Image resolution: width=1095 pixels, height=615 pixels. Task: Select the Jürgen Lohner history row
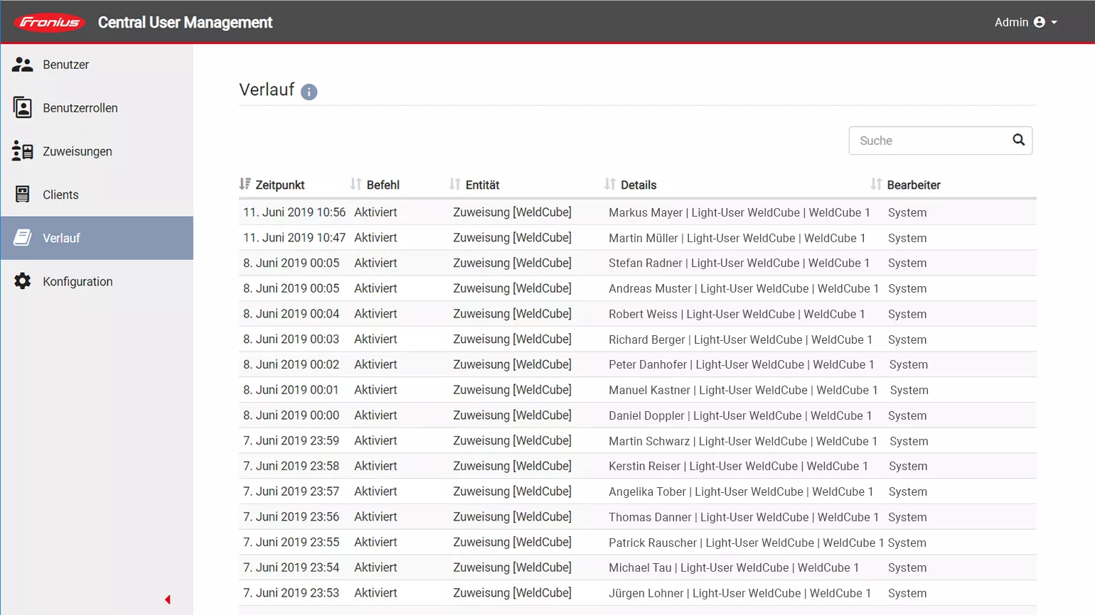(637, 593)
